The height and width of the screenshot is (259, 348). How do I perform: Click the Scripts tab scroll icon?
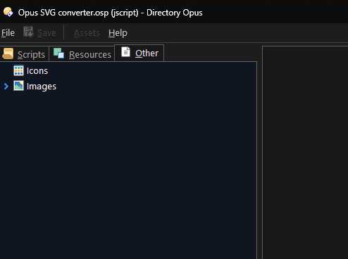[x=8, y=53]
